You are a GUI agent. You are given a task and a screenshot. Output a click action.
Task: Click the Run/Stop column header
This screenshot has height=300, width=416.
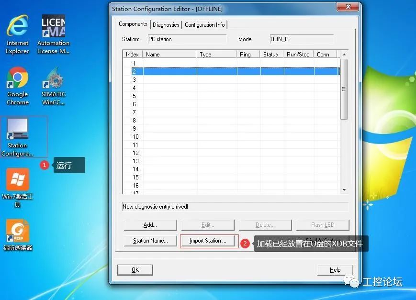point(298,55)
